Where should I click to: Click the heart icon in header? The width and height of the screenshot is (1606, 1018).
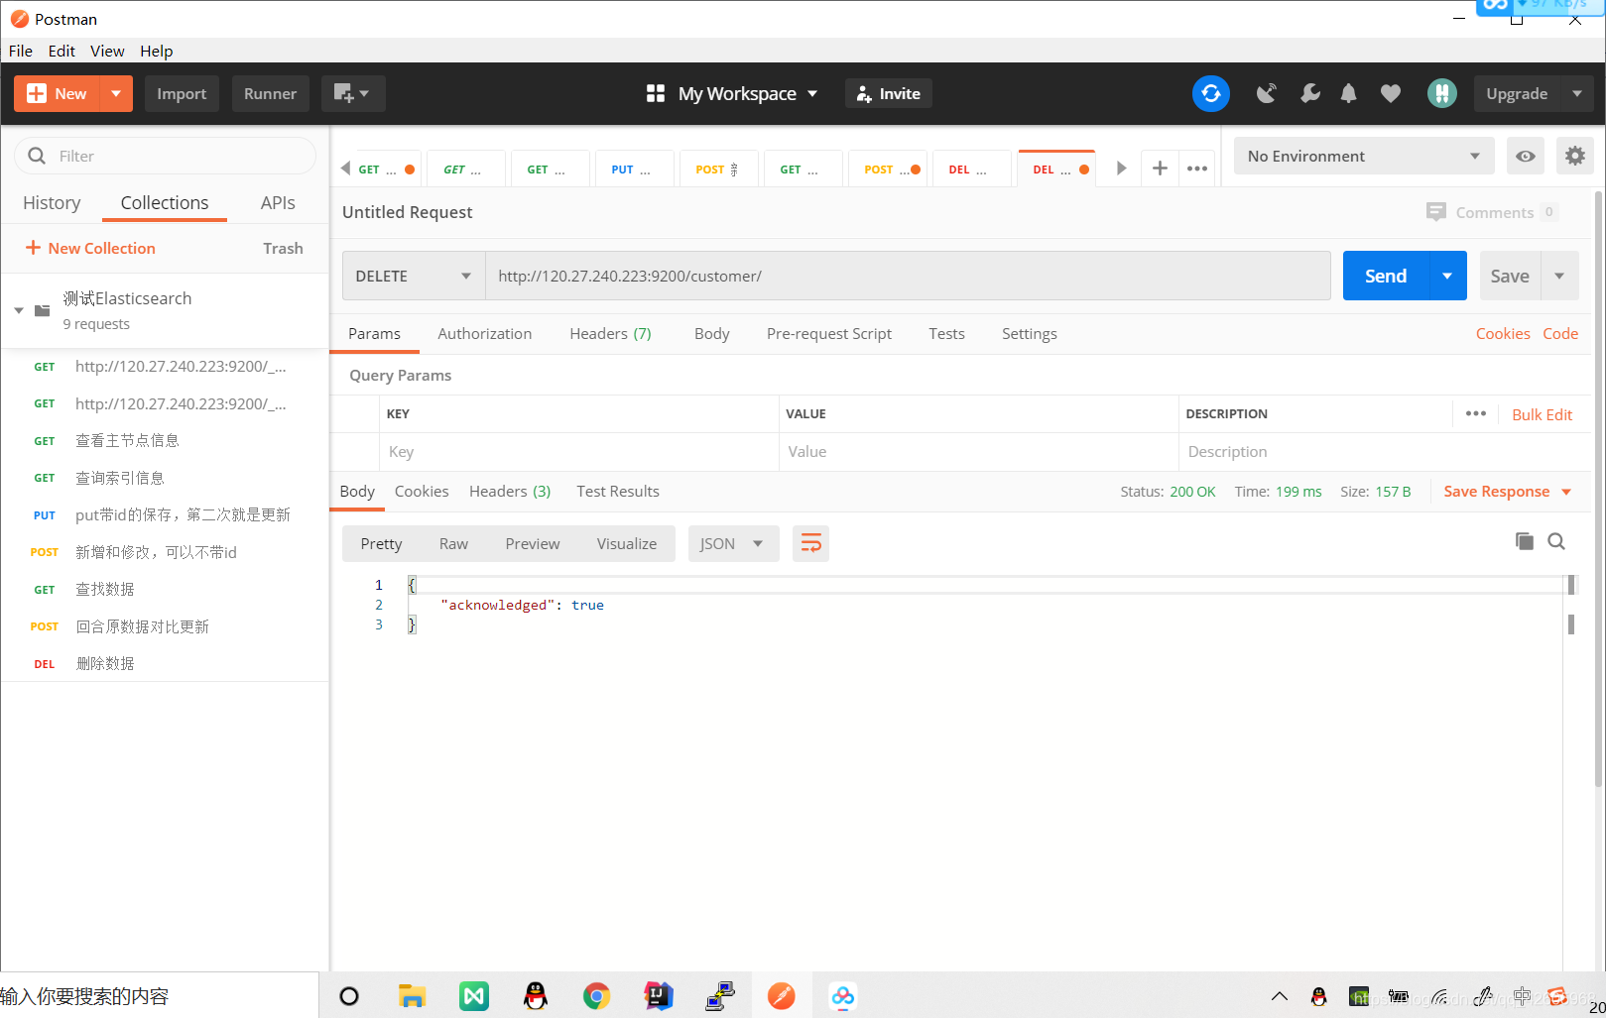tap(1391, 93)
